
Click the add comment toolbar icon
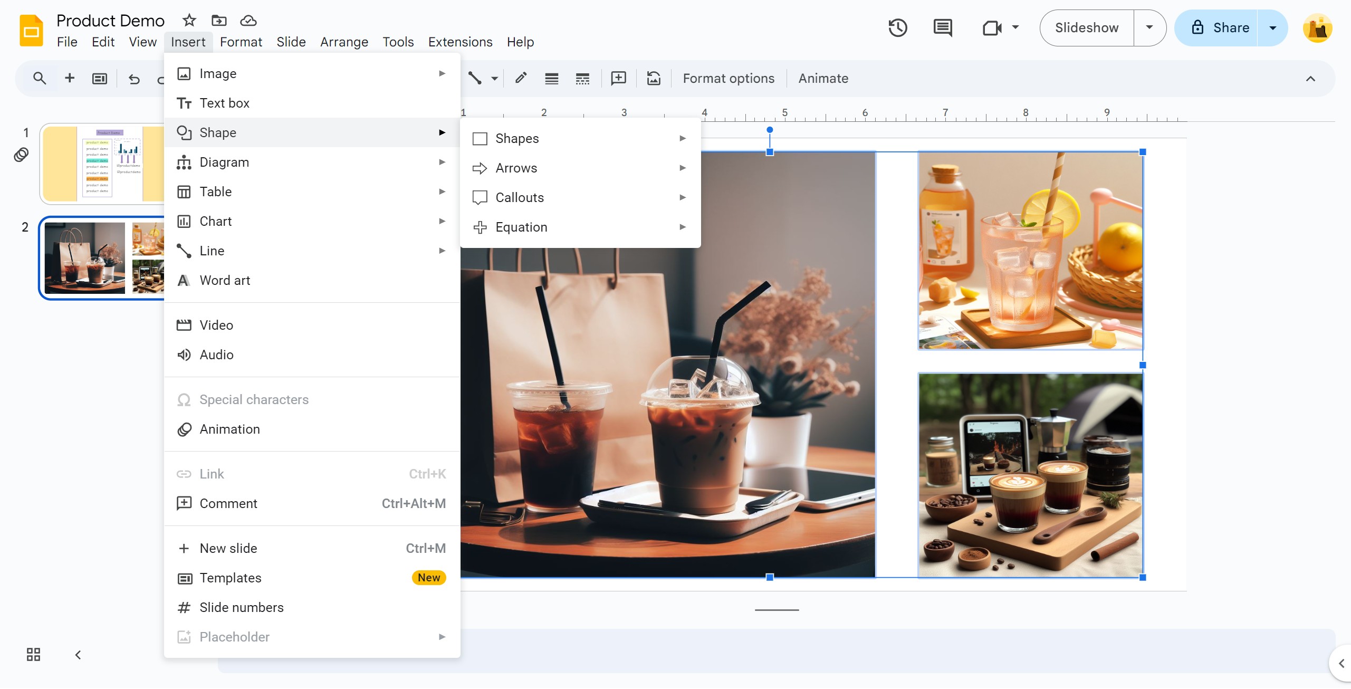click(618, 79)
